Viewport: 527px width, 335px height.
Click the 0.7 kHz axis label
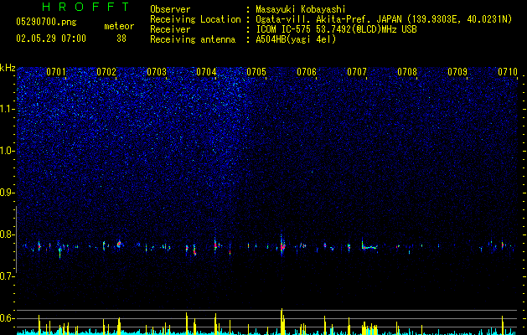point(7,276)
